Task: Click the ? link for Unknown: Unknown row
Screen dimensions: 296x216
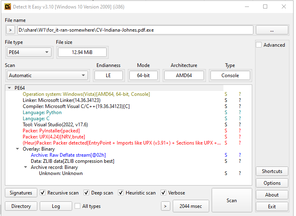Action: coord(240,173)
